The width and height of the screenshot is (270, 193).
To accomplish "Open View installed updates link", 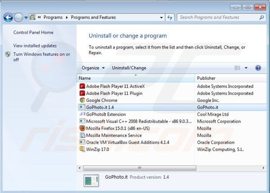I will click(x=35, y=46).
